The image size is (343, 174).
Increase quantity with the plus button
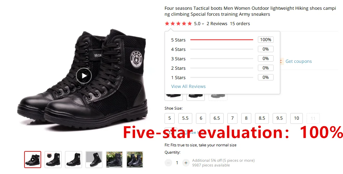click(x=186, y=163)
